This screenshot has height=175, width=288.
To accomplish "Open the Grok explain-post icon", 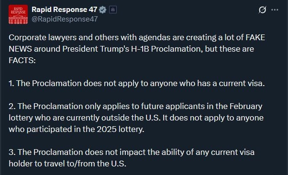I will [x=262, y=10].
